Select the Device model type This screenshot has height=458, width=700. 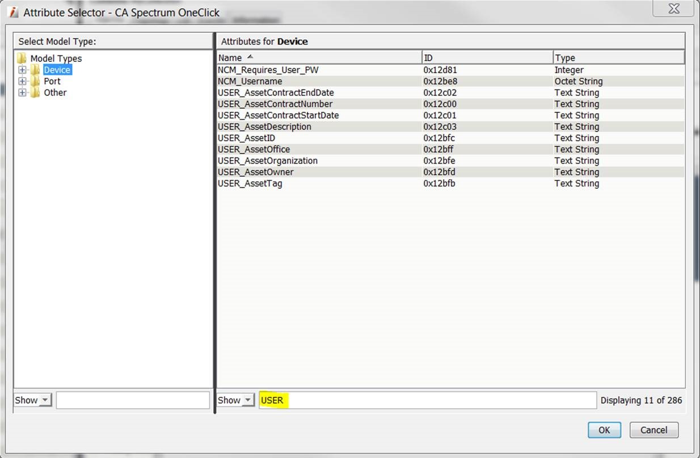point(57,70)
